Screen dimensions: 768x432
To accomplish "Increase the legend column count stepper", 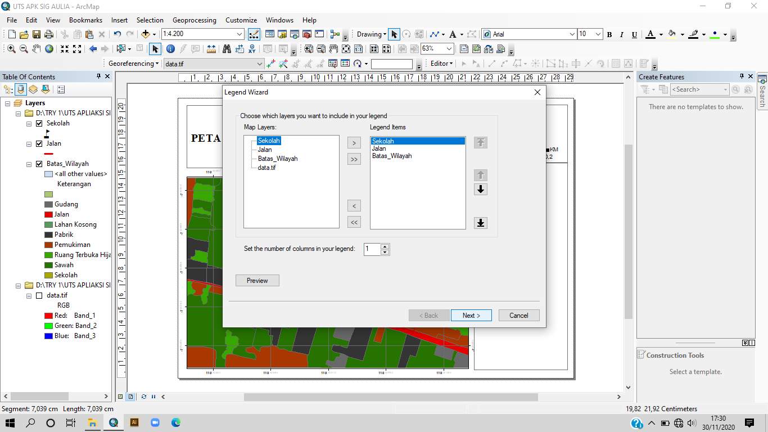I will [385, 246].
